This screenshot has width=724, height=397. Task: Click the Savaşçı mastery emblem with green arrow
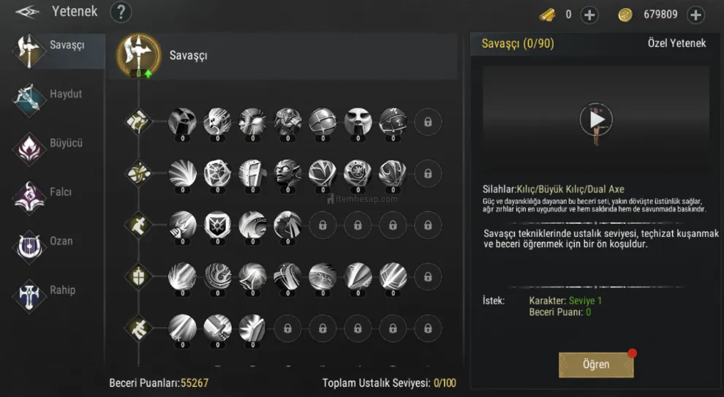[138, 56]
